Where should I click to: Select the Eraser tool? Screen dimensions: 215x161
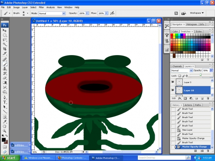click(5, 78)
